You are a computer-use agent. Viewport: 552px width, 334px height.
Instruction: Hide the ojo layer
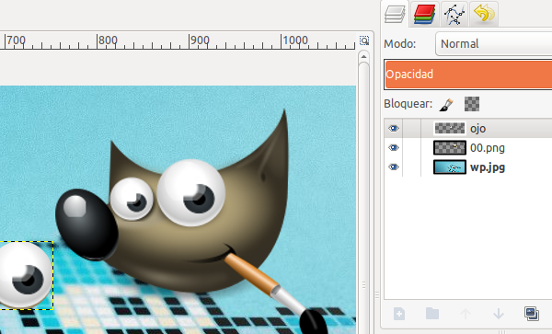click(x=394, y=129)
